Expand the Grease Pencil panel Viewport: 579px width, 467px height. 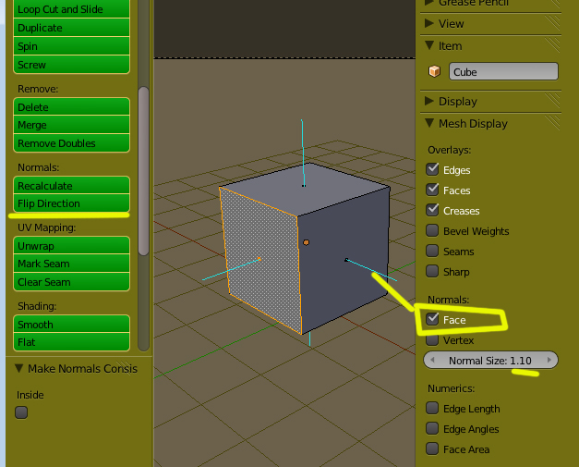coord(429,2)
